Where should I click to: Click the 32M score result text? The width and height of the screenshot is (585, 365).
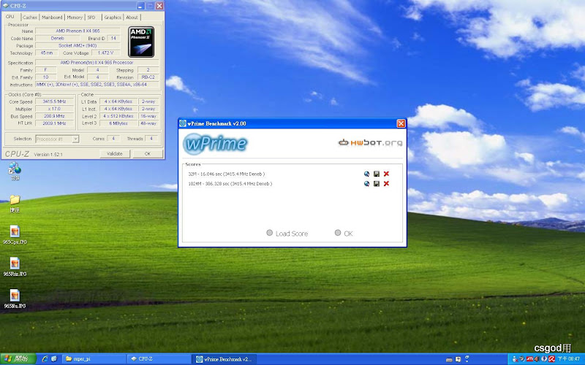[227, 174]
